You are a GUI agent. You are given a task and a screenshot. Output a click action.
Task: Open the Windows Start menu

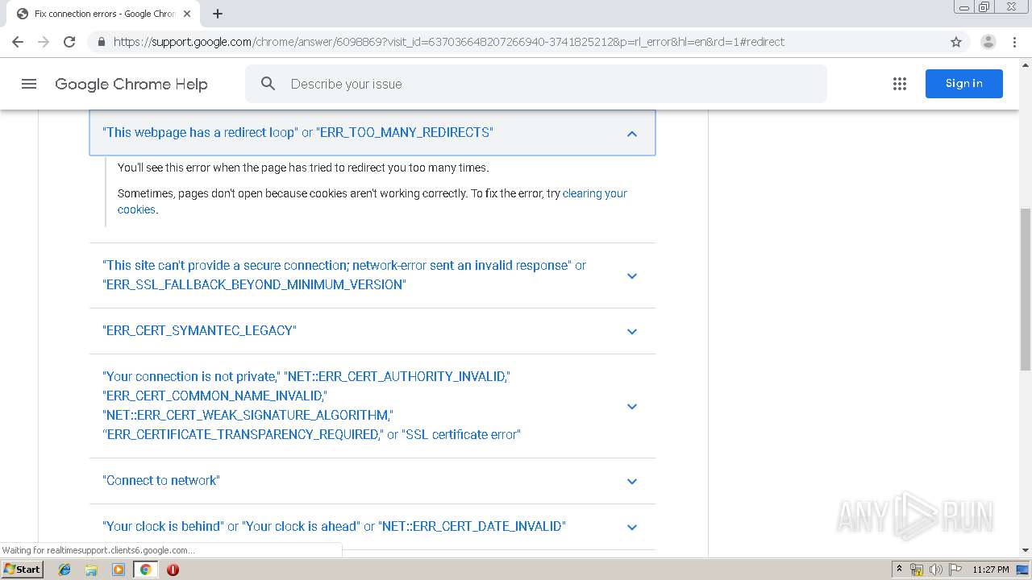23,569
